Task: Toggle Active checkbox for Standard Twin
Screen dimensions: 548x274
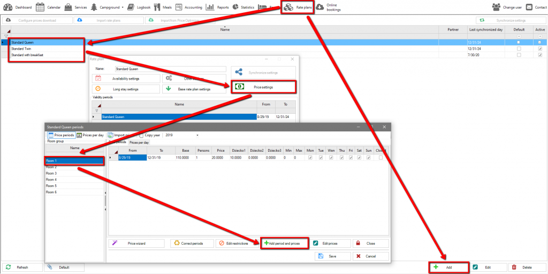Action: (541, 49)
